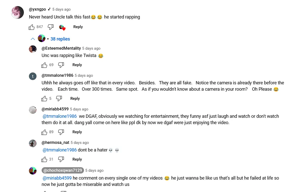This screenshot has width=292, height=192.
Task: Dislike @hermosa_nat's reply
Action: (61, 160)
